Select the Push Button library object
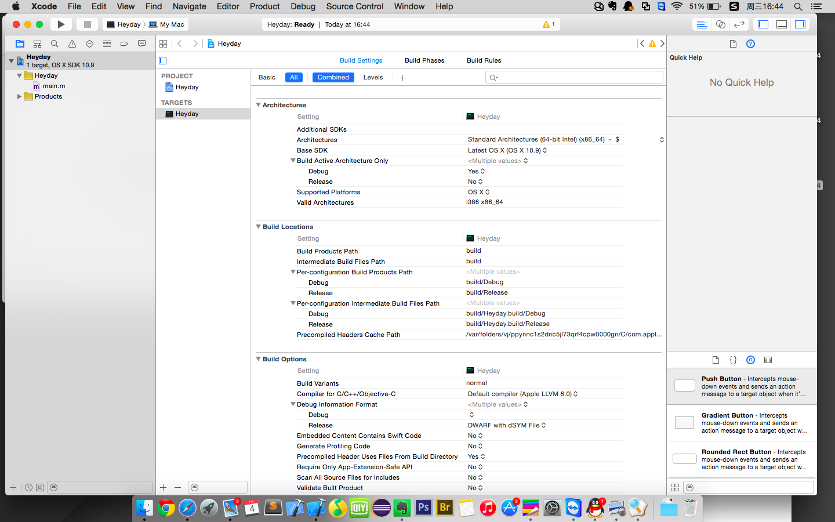835x522 pixels. (742, 386)
